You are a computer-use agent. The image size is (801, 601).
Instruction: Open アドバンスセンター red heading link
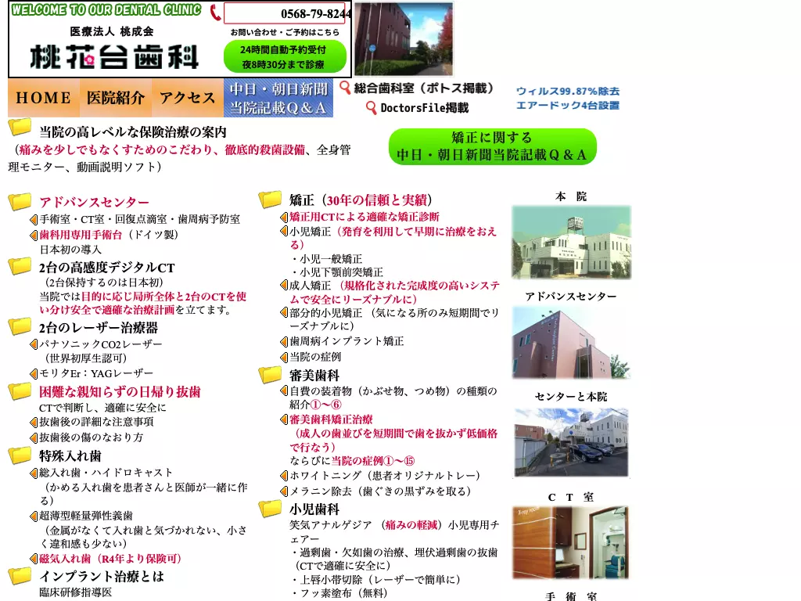coord(95,202)
